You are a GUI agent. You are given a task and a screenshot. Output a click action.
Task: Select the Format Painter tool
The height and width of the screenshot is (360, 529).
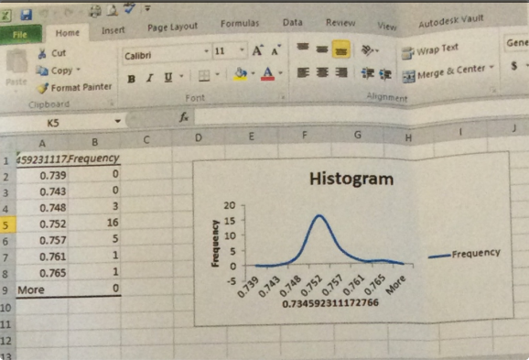[x=74, y=88]
